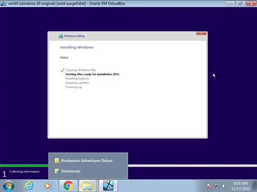
Task: Click the green setup progress bar
Action: [x=24, y=165]
